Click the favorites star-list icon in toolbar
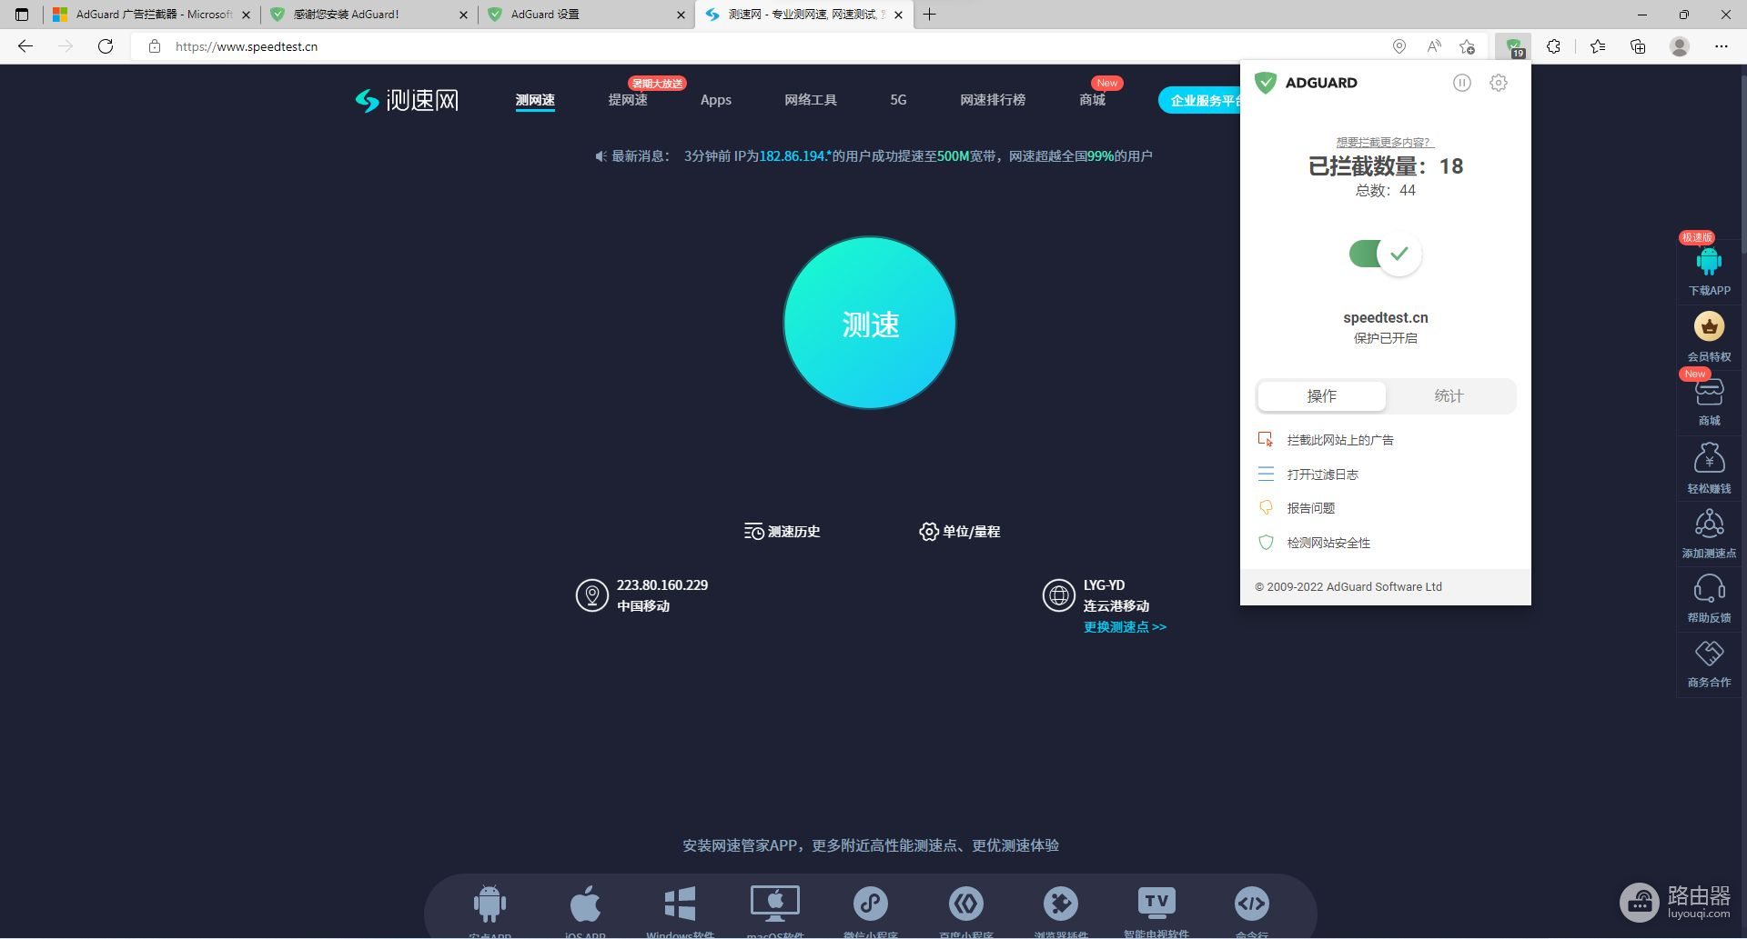 [1598, 46]
